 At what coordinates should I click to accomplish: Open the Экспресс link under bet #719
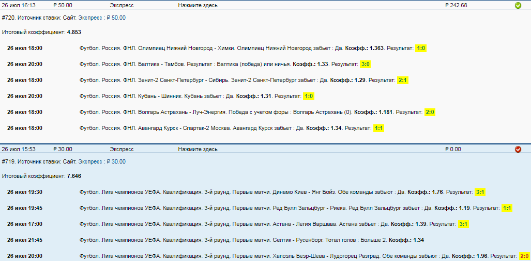[95, 161]
